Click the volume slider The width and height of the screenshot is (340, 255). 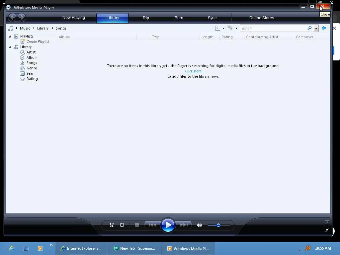[218, 225]
